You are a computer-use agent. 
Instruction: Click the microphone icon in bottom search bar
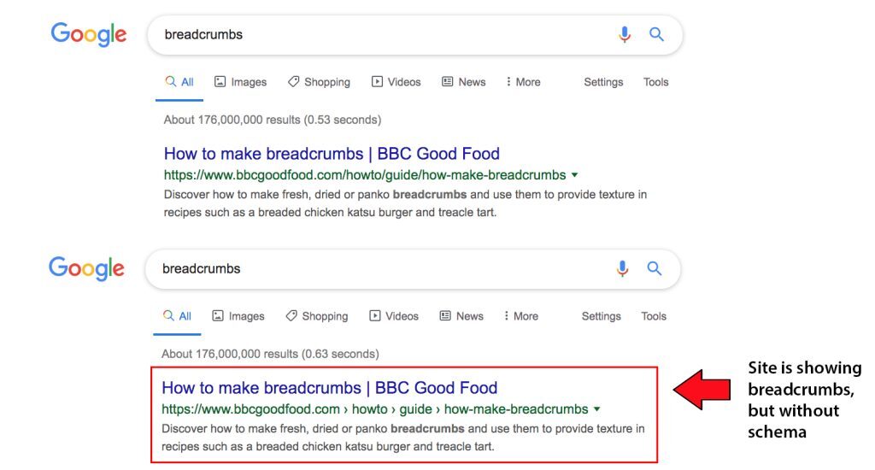point(622,268)
